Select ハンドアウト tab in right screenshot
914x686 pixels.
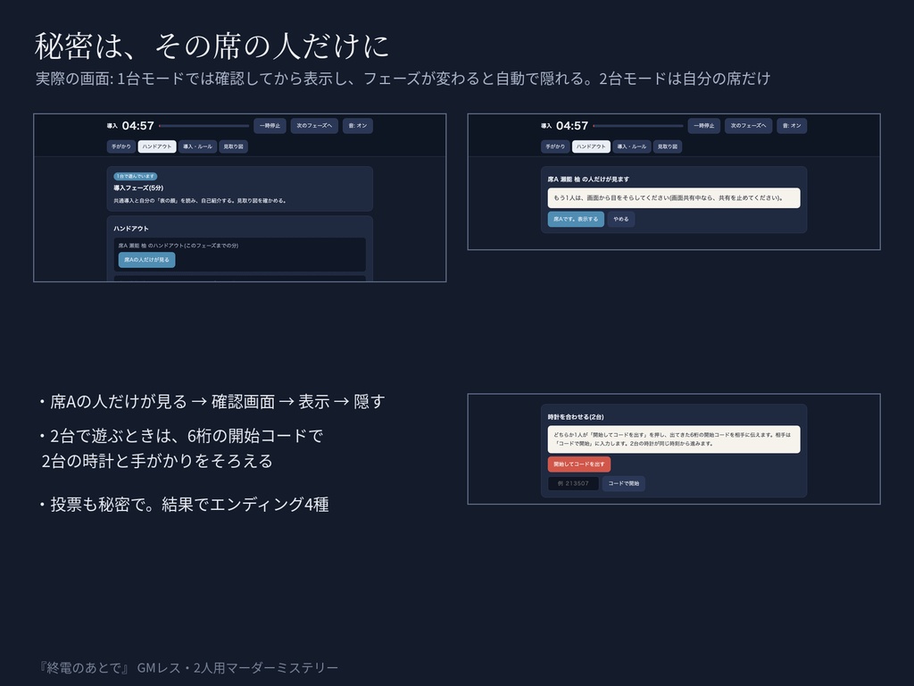point(591,146)
